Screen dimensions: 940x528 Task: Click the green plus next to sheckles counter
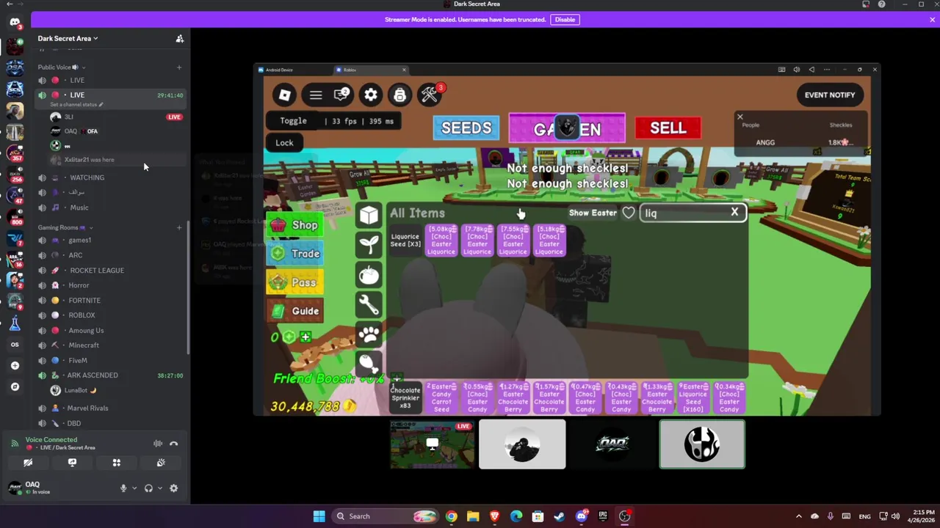pos(305,337)
